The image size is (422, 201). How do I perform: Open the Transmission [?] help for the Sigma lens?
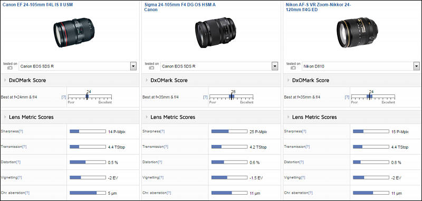pyautogui.click(x=166, y=147)
